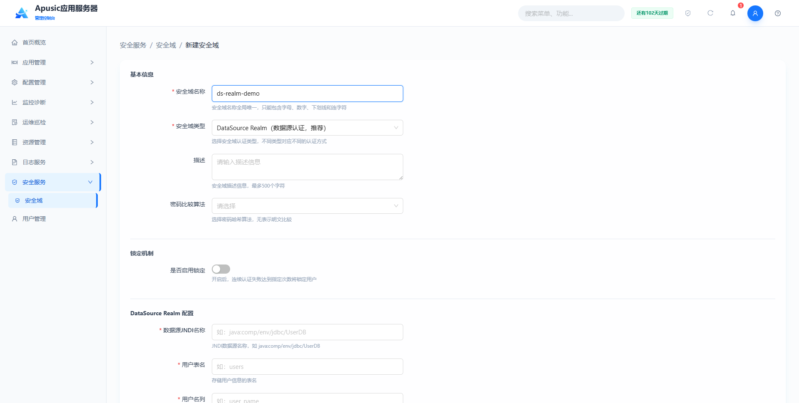Click the 还有102天过期 license badge
The width and height of the screenshot is (799, 403).
[x=652, y=13]
